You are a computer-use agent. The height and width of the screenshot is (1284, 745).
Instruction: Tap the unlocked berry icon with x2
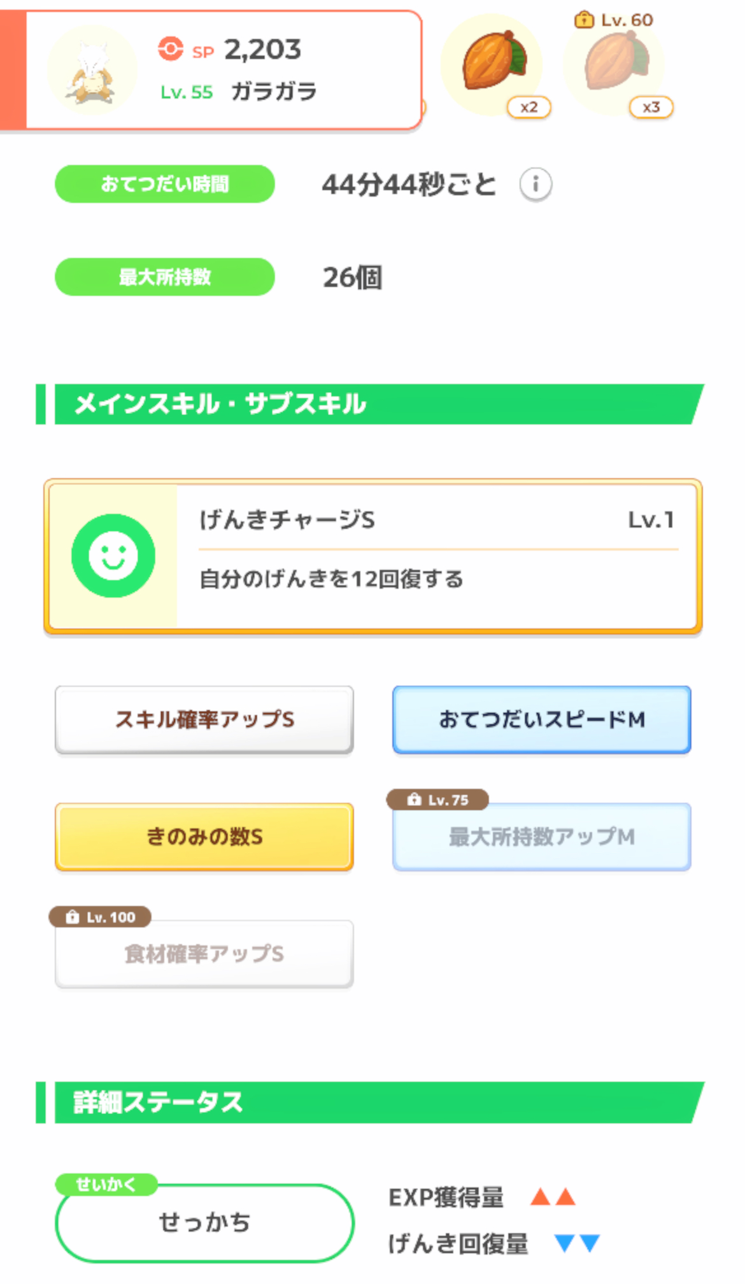492,64
